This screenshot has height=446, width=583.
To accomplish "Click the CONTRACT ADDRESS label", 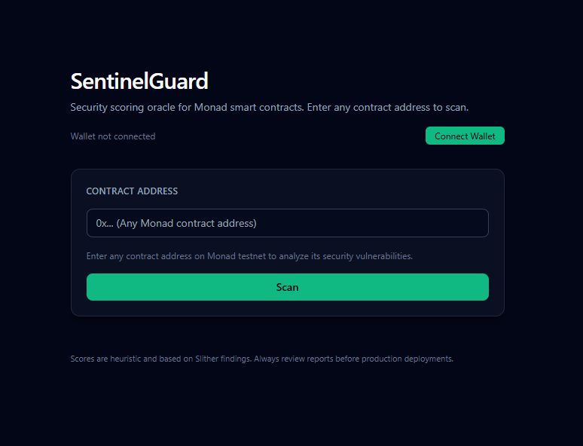I will [x=132, y=191].
